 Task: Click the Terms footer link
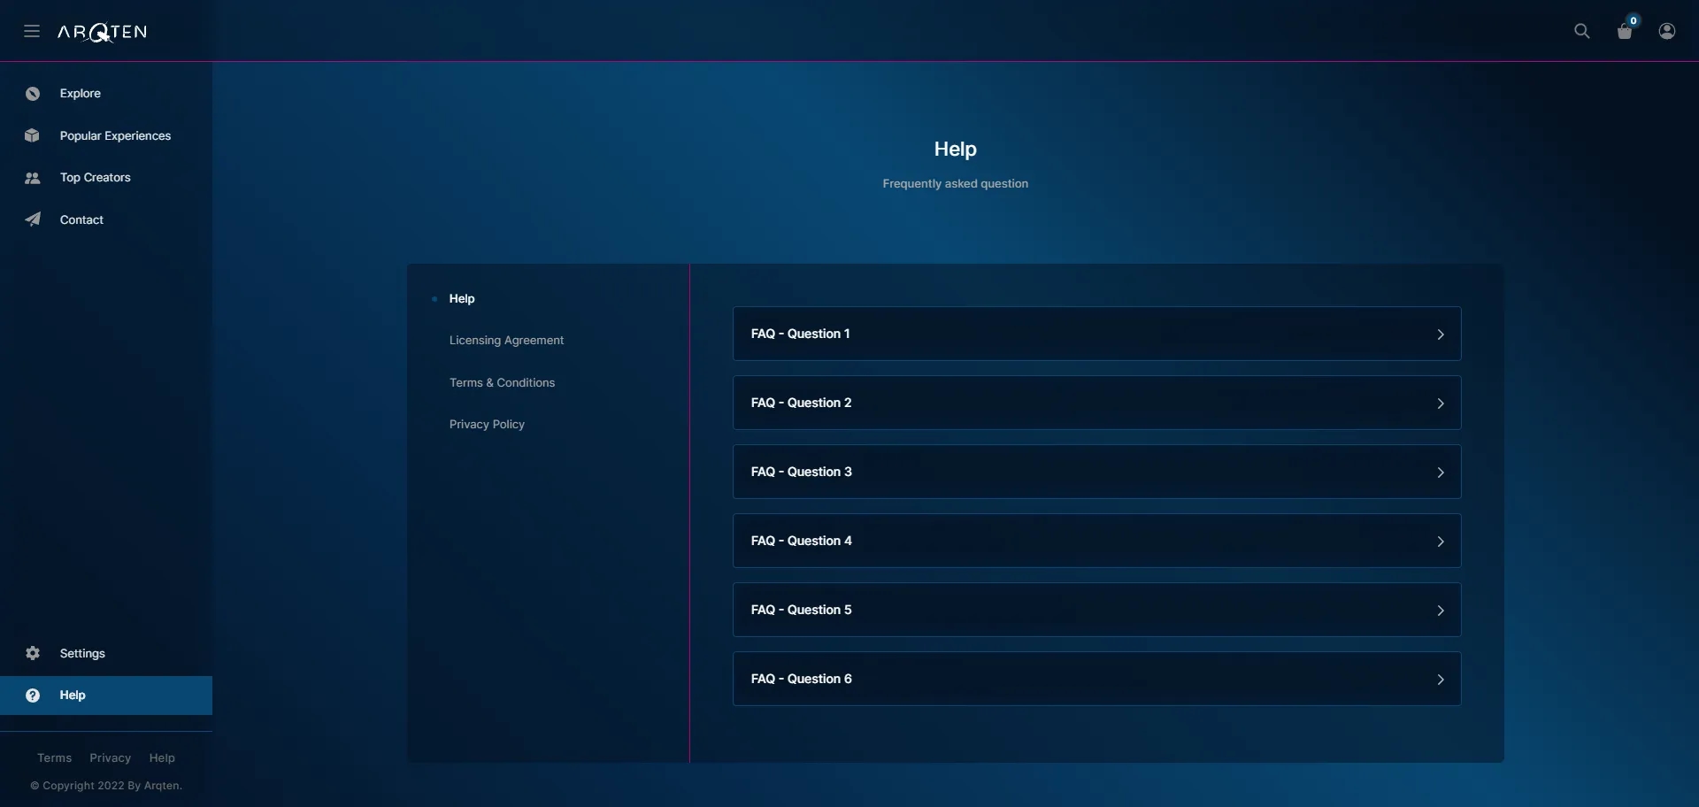click(54, 758)
